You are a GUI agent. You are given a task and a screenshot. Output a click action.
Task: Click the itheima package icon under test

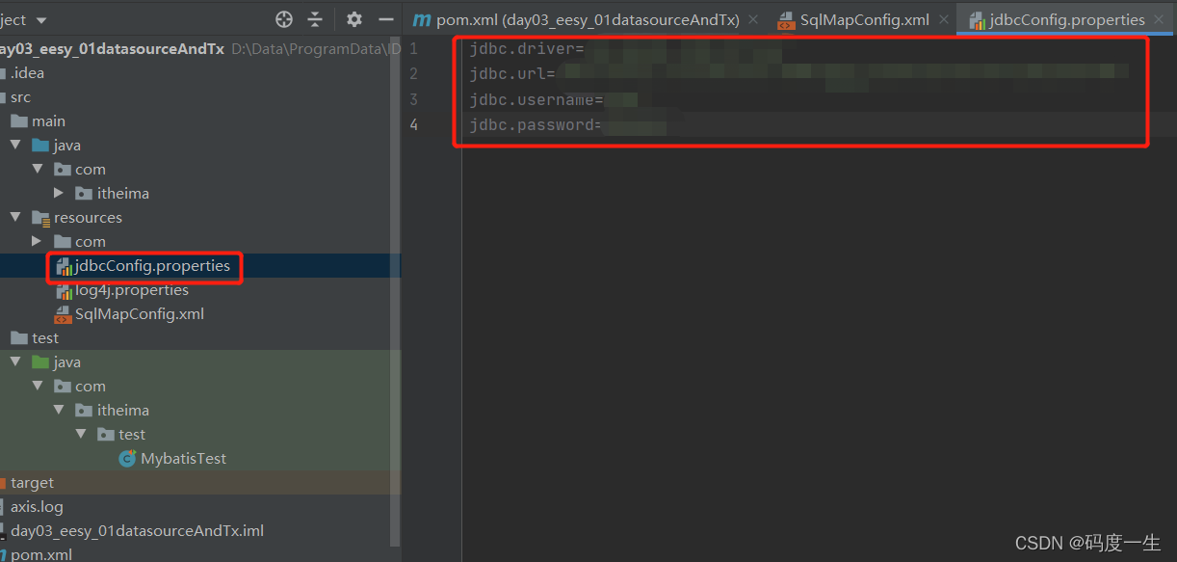(x=85, y=410)
